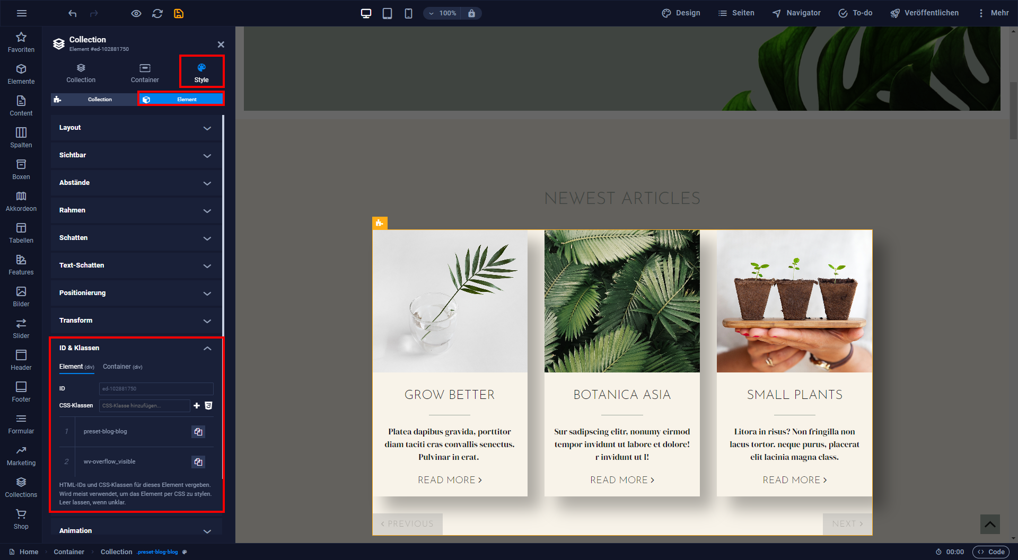Image resolution: width=1018 pixels, height=560 pixels.
Task: Toggle the zoom lock icon
Action: (x=472, y=13)
